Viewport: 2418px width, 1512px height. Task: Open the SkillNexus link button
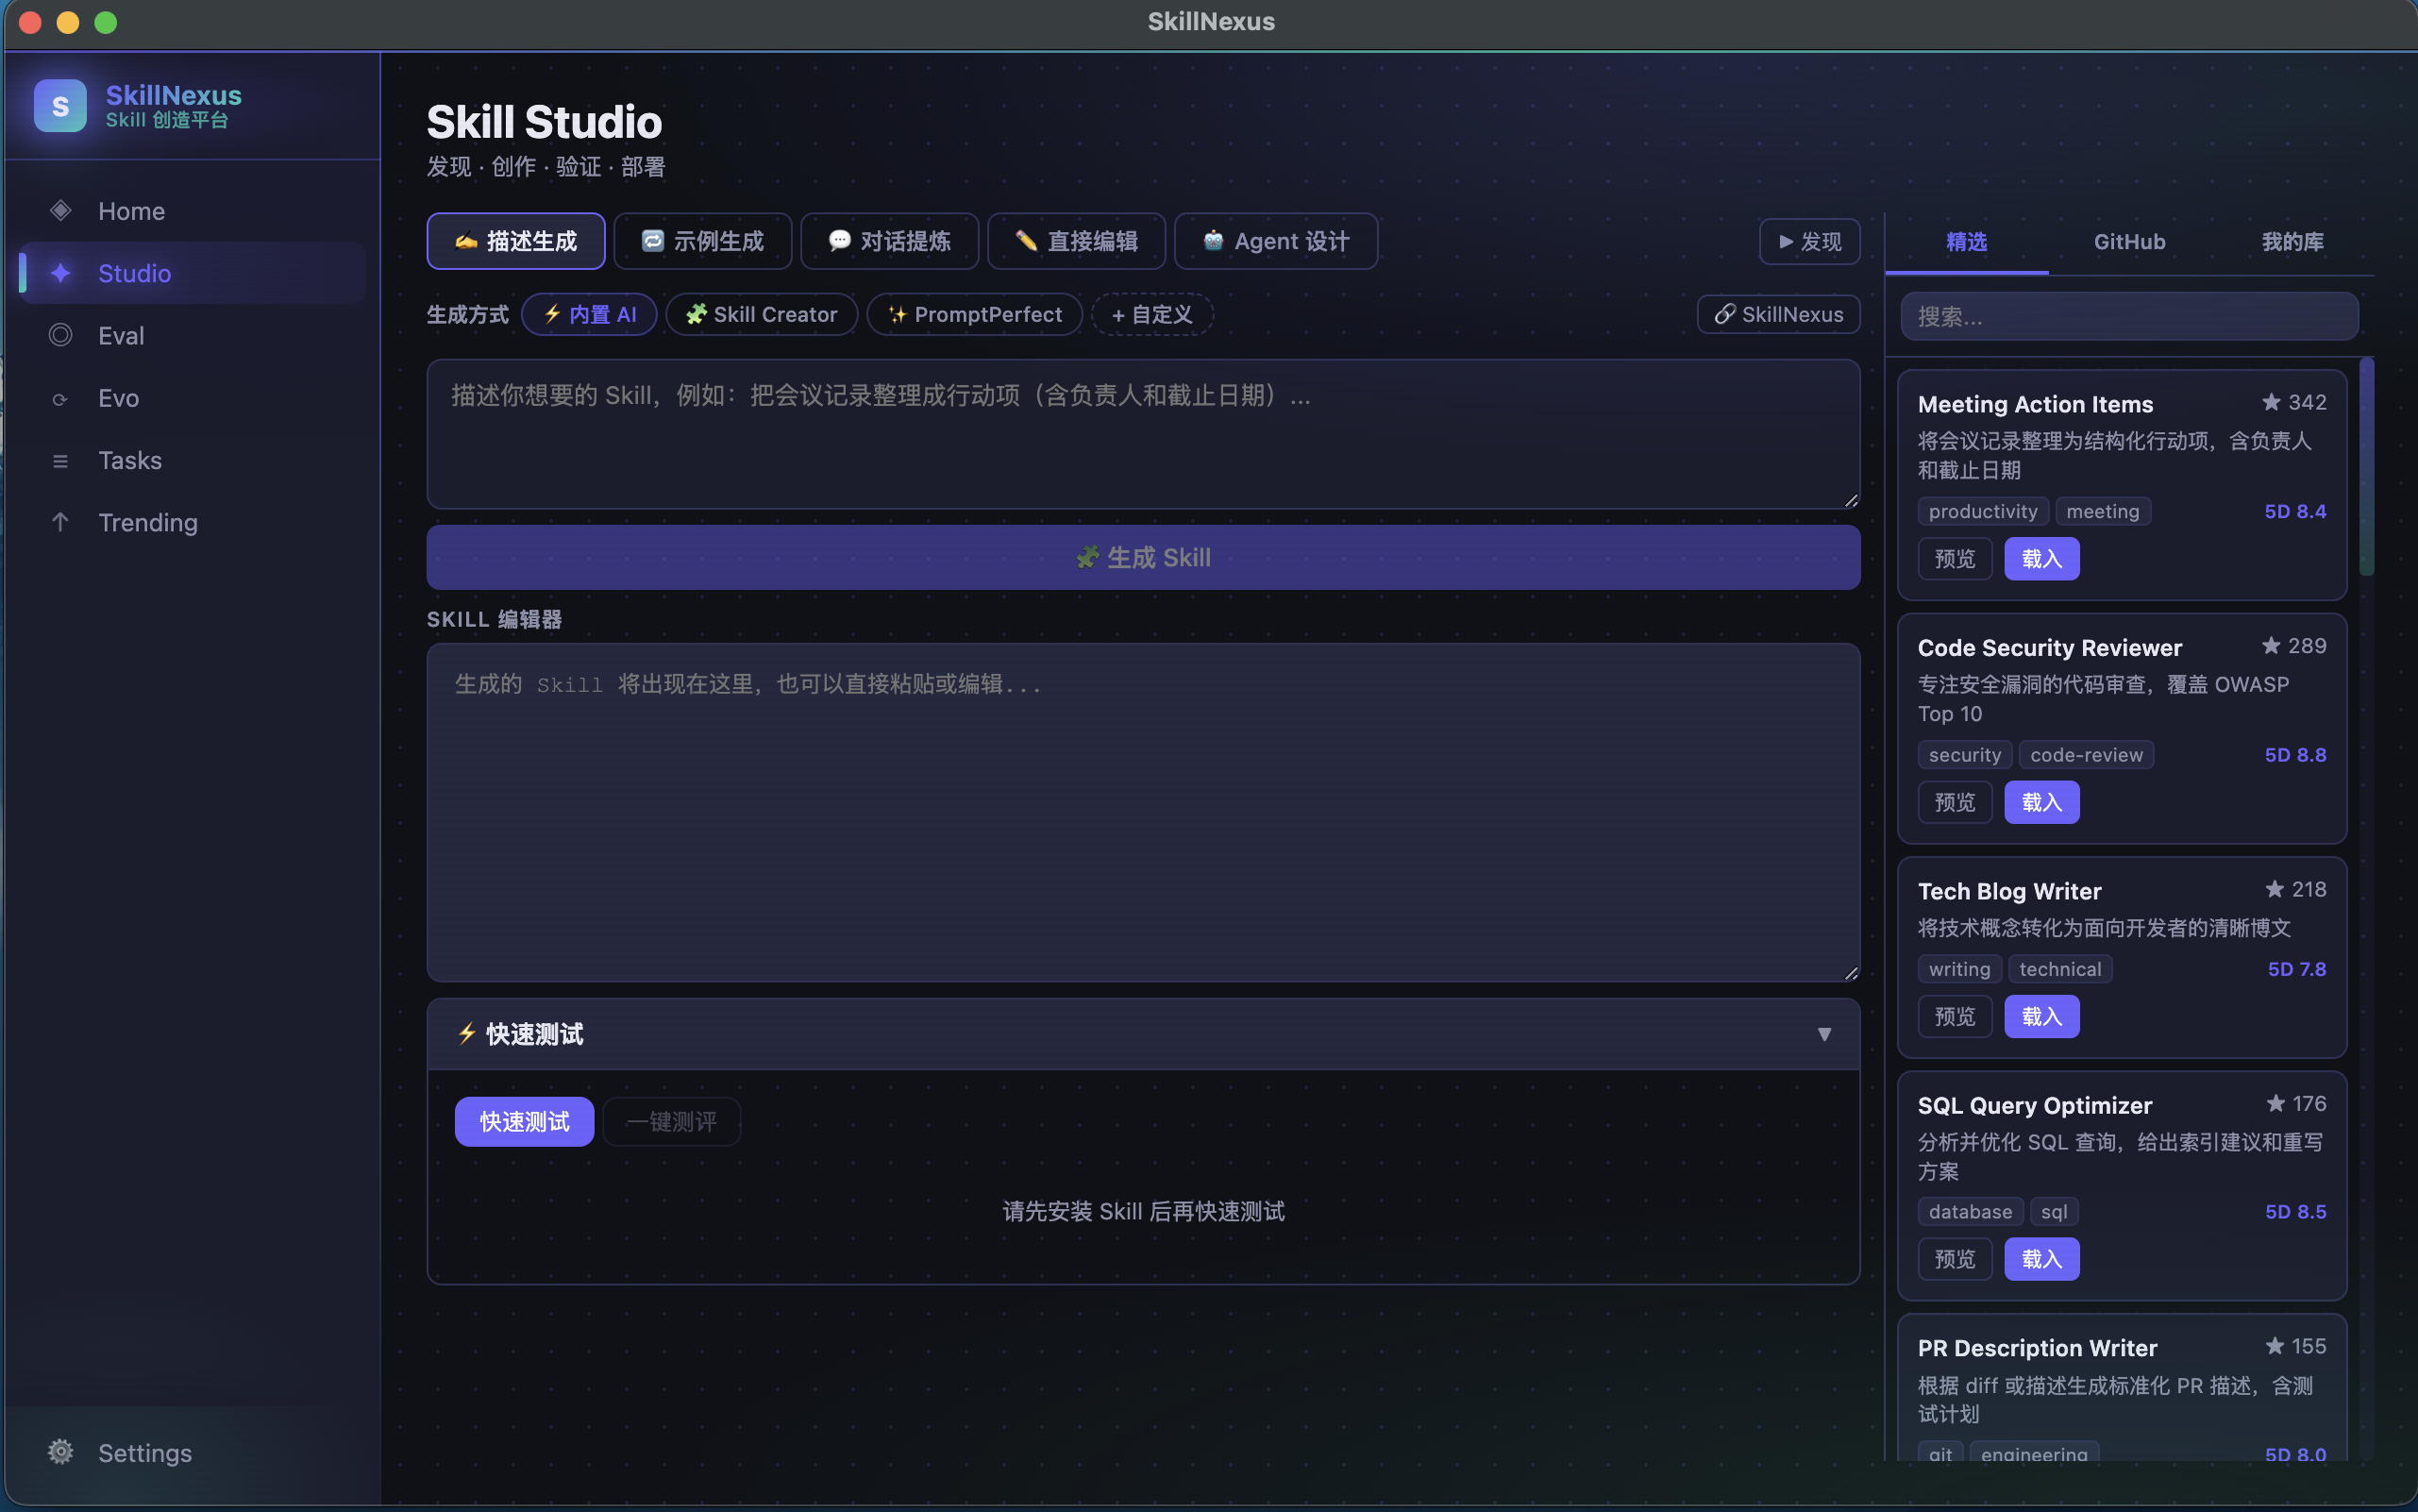click(1777, 314)
